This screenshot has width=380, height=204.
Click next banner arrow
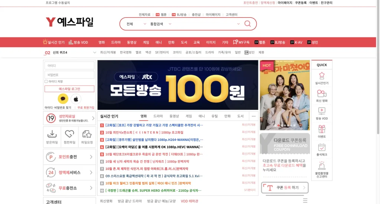[254, 87]
